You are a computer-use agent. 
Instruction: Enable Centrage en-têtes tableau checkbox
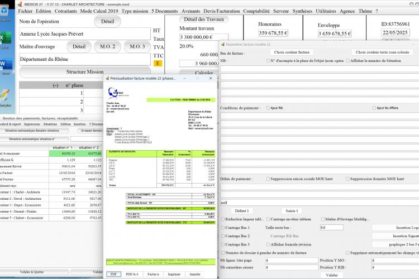click(268, 219)
